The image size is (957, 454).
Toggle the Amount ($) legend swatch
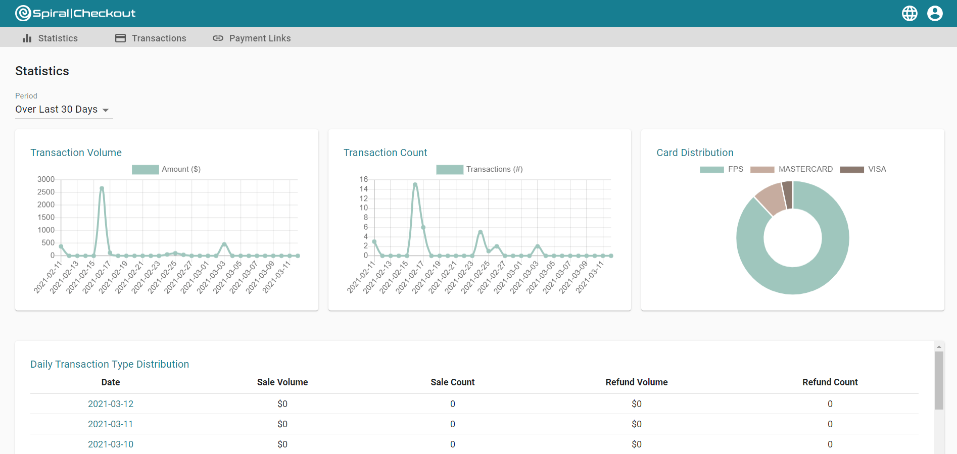(x=145, y=170)
